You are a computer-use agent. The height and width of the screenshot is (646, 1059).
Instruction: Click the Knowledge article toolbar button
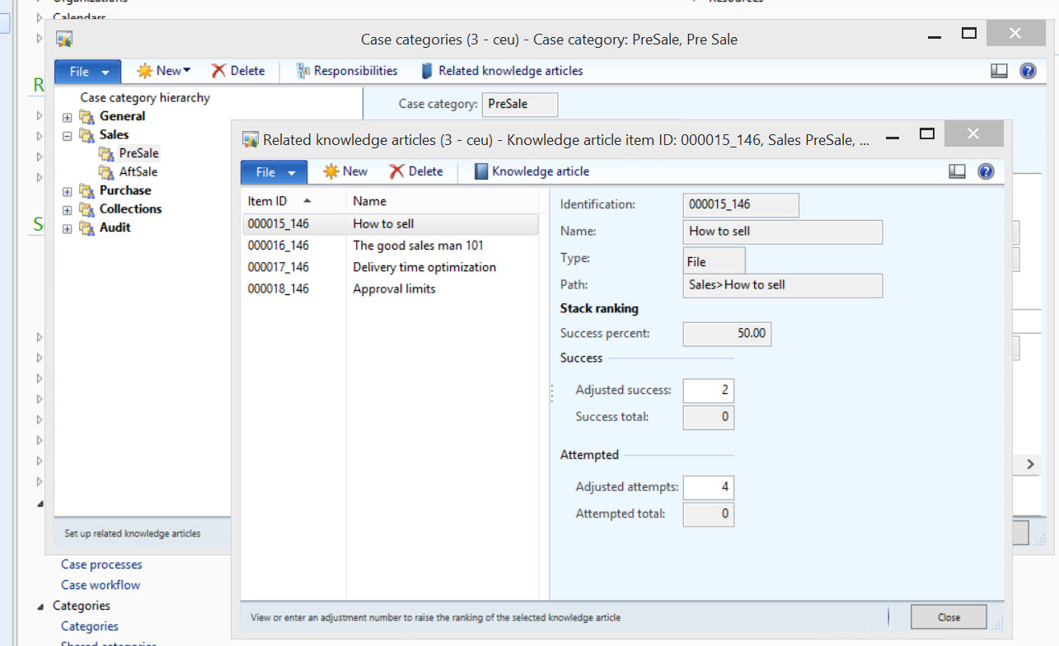[x=532, y=171]
